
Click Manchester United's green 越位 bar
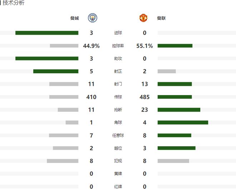tap(176, 148)
